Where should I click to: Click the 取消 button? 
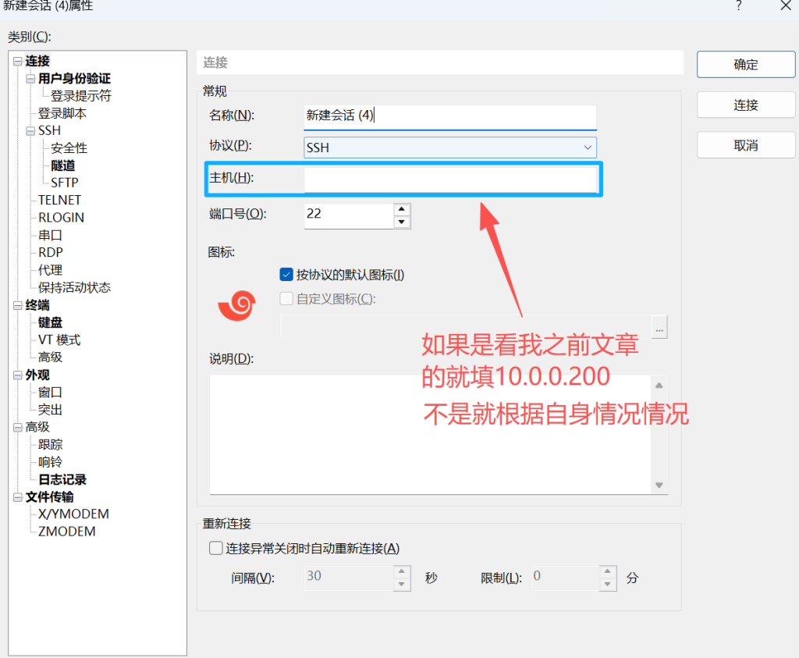pyautogui.click(x=745, y=146)
